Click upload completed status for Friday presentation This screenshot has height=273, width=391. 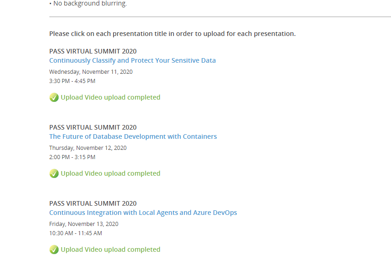click(110, 249)
